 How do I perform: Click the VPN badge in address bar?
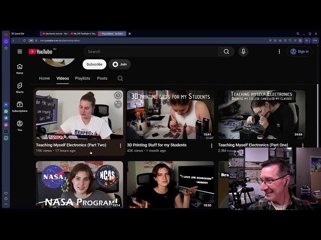click(31, 40)
